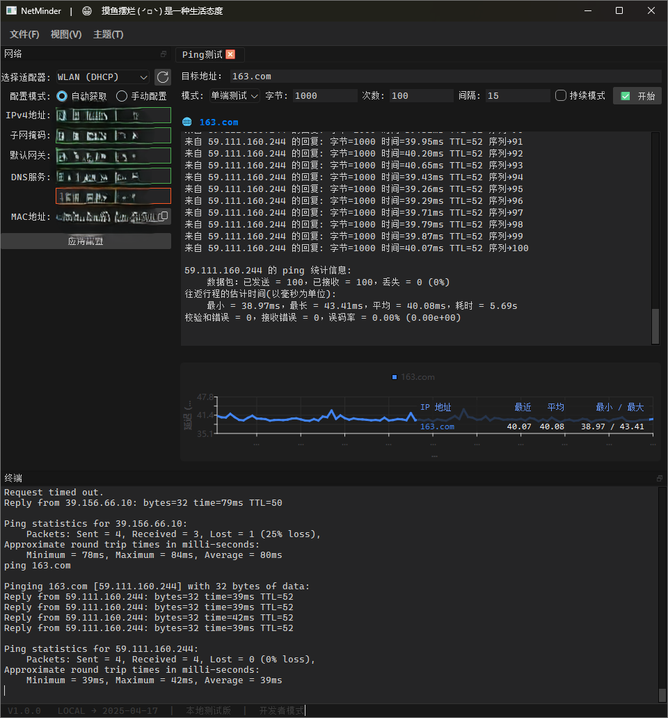The height and width of the screenshot is (718, 668).
Task: Click the 间隔 field showing 15
Action: (x=518, y=96)
